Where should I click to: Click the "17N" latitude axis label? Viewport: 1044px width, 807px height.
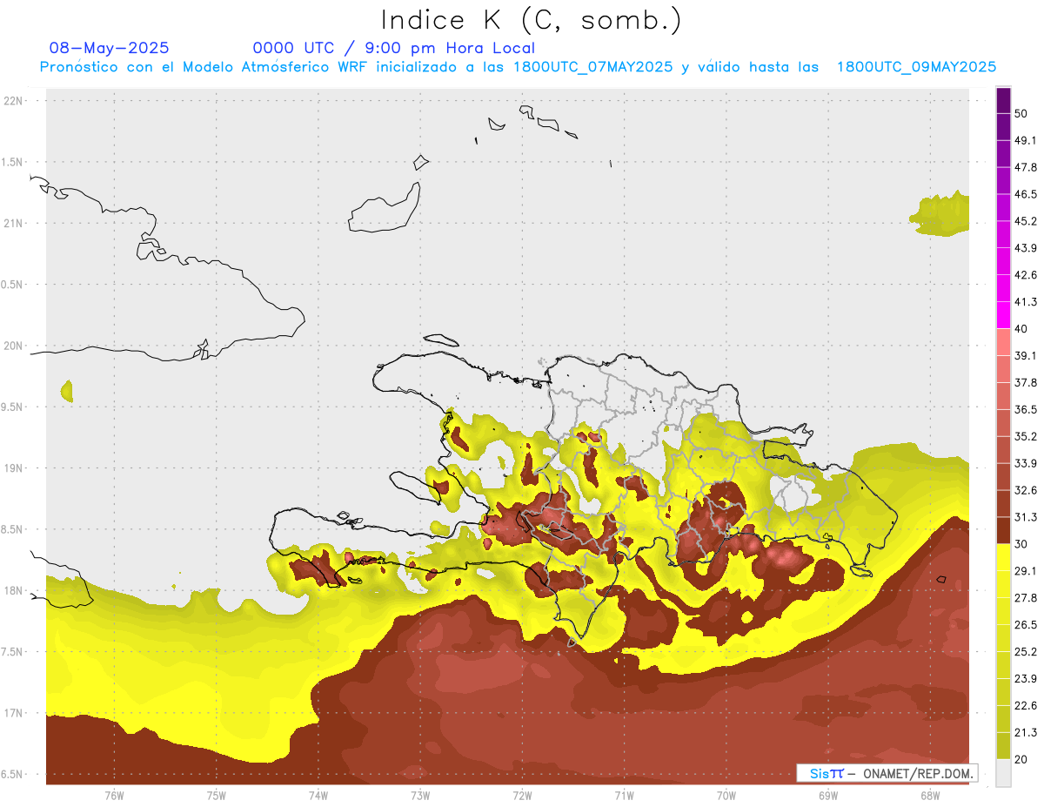[15, 713]
